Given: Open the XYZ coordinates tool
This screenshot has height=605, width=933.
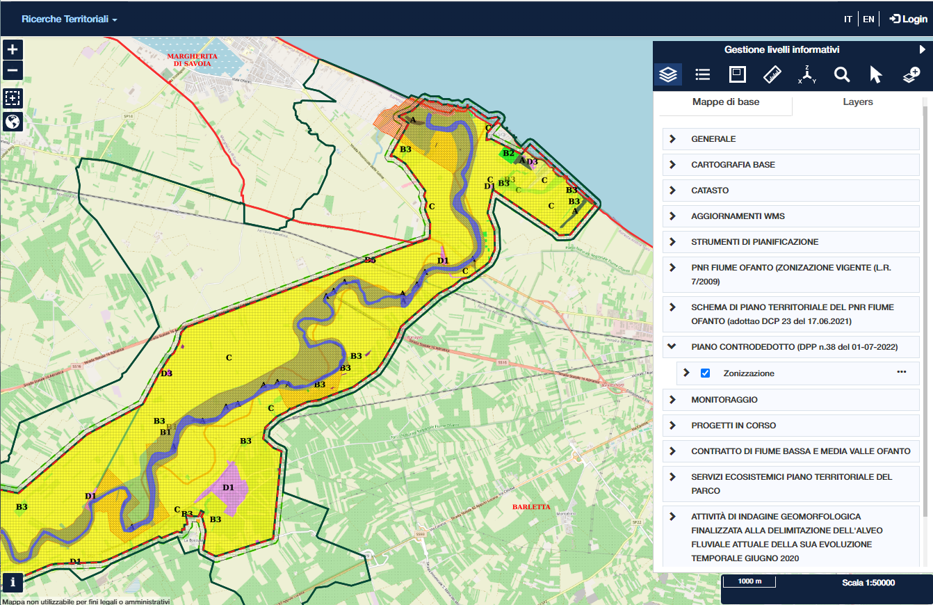Looking at the screenshot, I should click(x=807, y=74).
